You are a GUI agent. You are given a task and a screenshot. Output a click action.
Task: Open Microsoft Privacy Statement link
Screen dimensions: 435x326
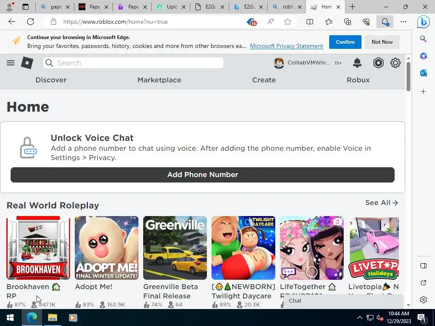(286, 46)
